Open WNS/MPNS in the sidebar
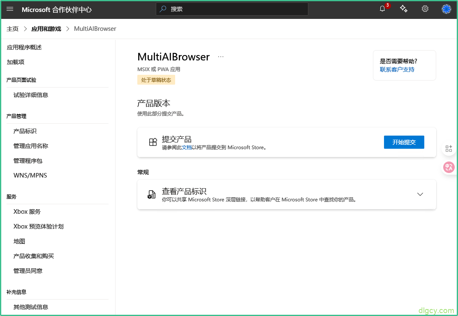The width and height of the screenshot is (458, 316). [30, 175]
